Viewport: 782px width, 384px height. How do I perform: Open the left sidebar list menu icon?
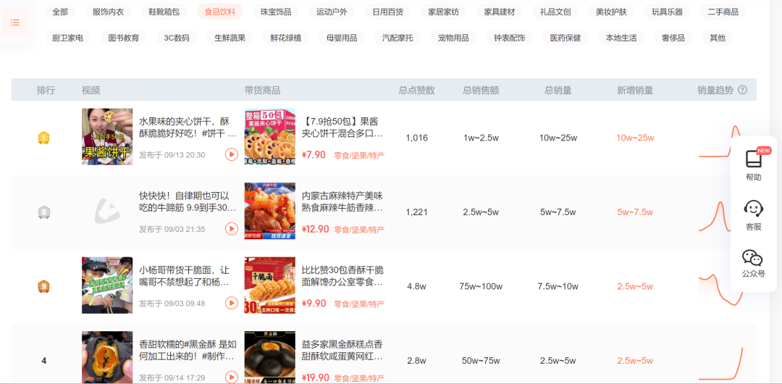coord(15,22)
